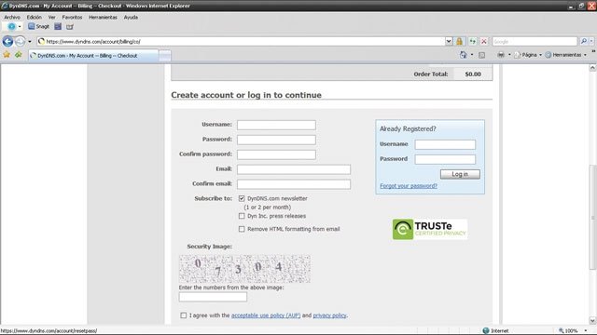Expand the Print options dropdown arrow

tap(509, 55)
